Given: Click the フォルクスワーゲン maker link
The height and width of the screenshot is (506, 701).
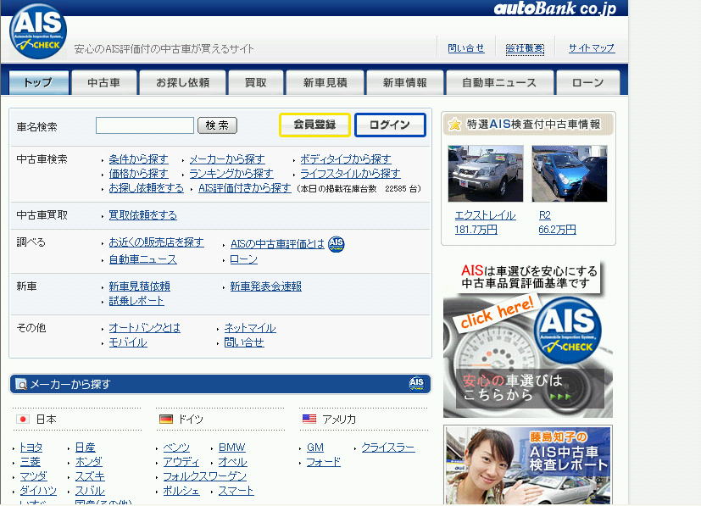Looking at the screenshot, I should [x=205, y=476].
